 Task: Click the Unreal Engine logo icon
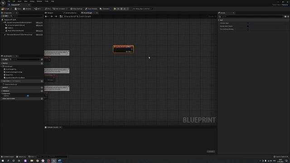click(x=3, y=3)
